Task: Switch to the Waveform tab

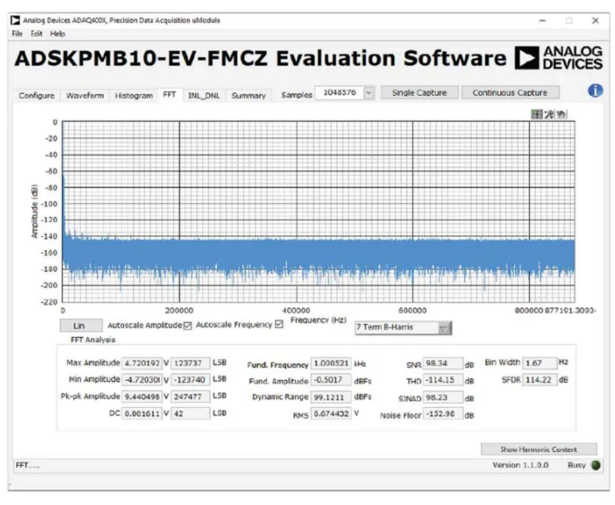Action: click(85, 95)
